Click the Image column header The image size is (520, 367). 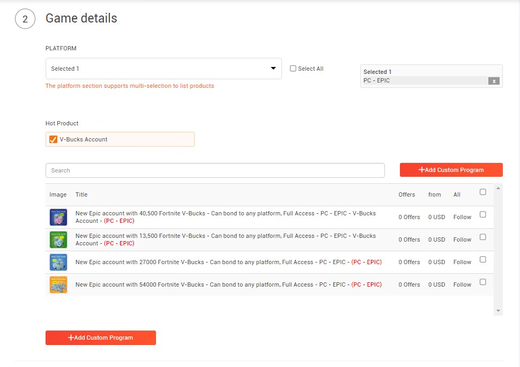(x=58, y=194)
